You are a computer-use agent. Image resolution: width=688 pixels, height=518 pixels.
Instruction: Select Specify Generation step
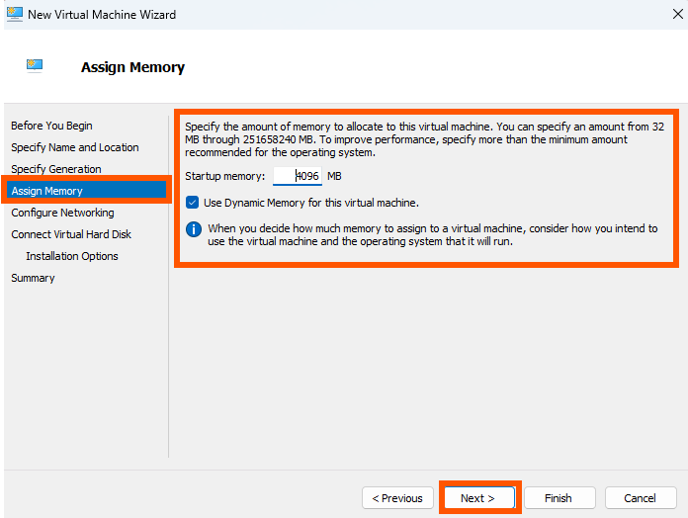56,169
